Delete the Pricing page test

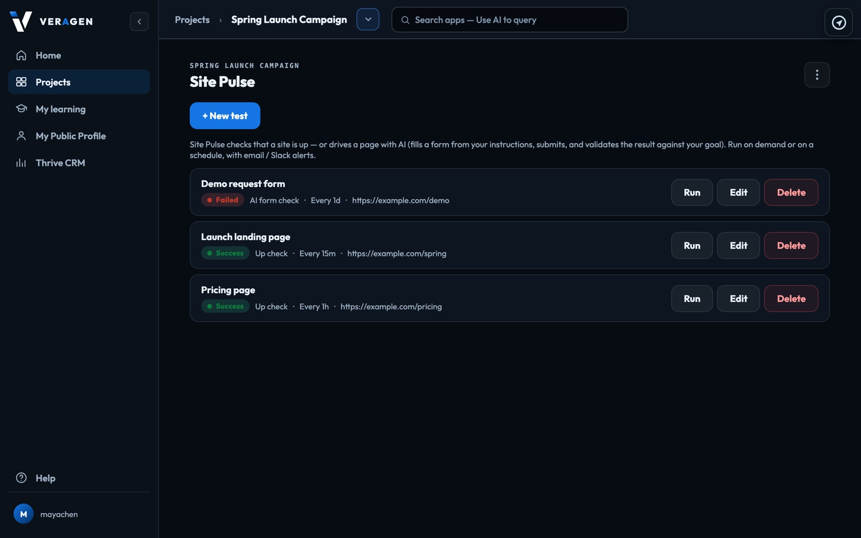point(791,299)
